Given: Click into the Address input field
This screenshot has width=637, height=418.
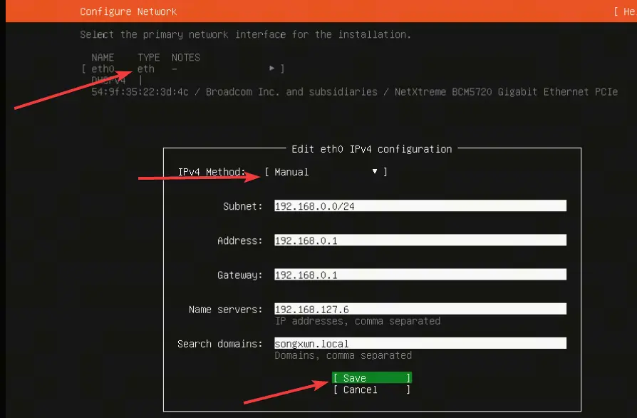Looking at the screenshot, I should pos(420,240).
